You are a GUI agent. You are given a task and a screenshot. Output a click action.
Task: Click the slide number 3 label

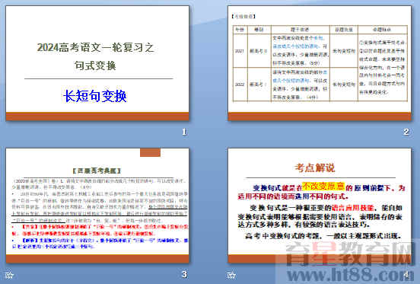(x=184, y=274)
